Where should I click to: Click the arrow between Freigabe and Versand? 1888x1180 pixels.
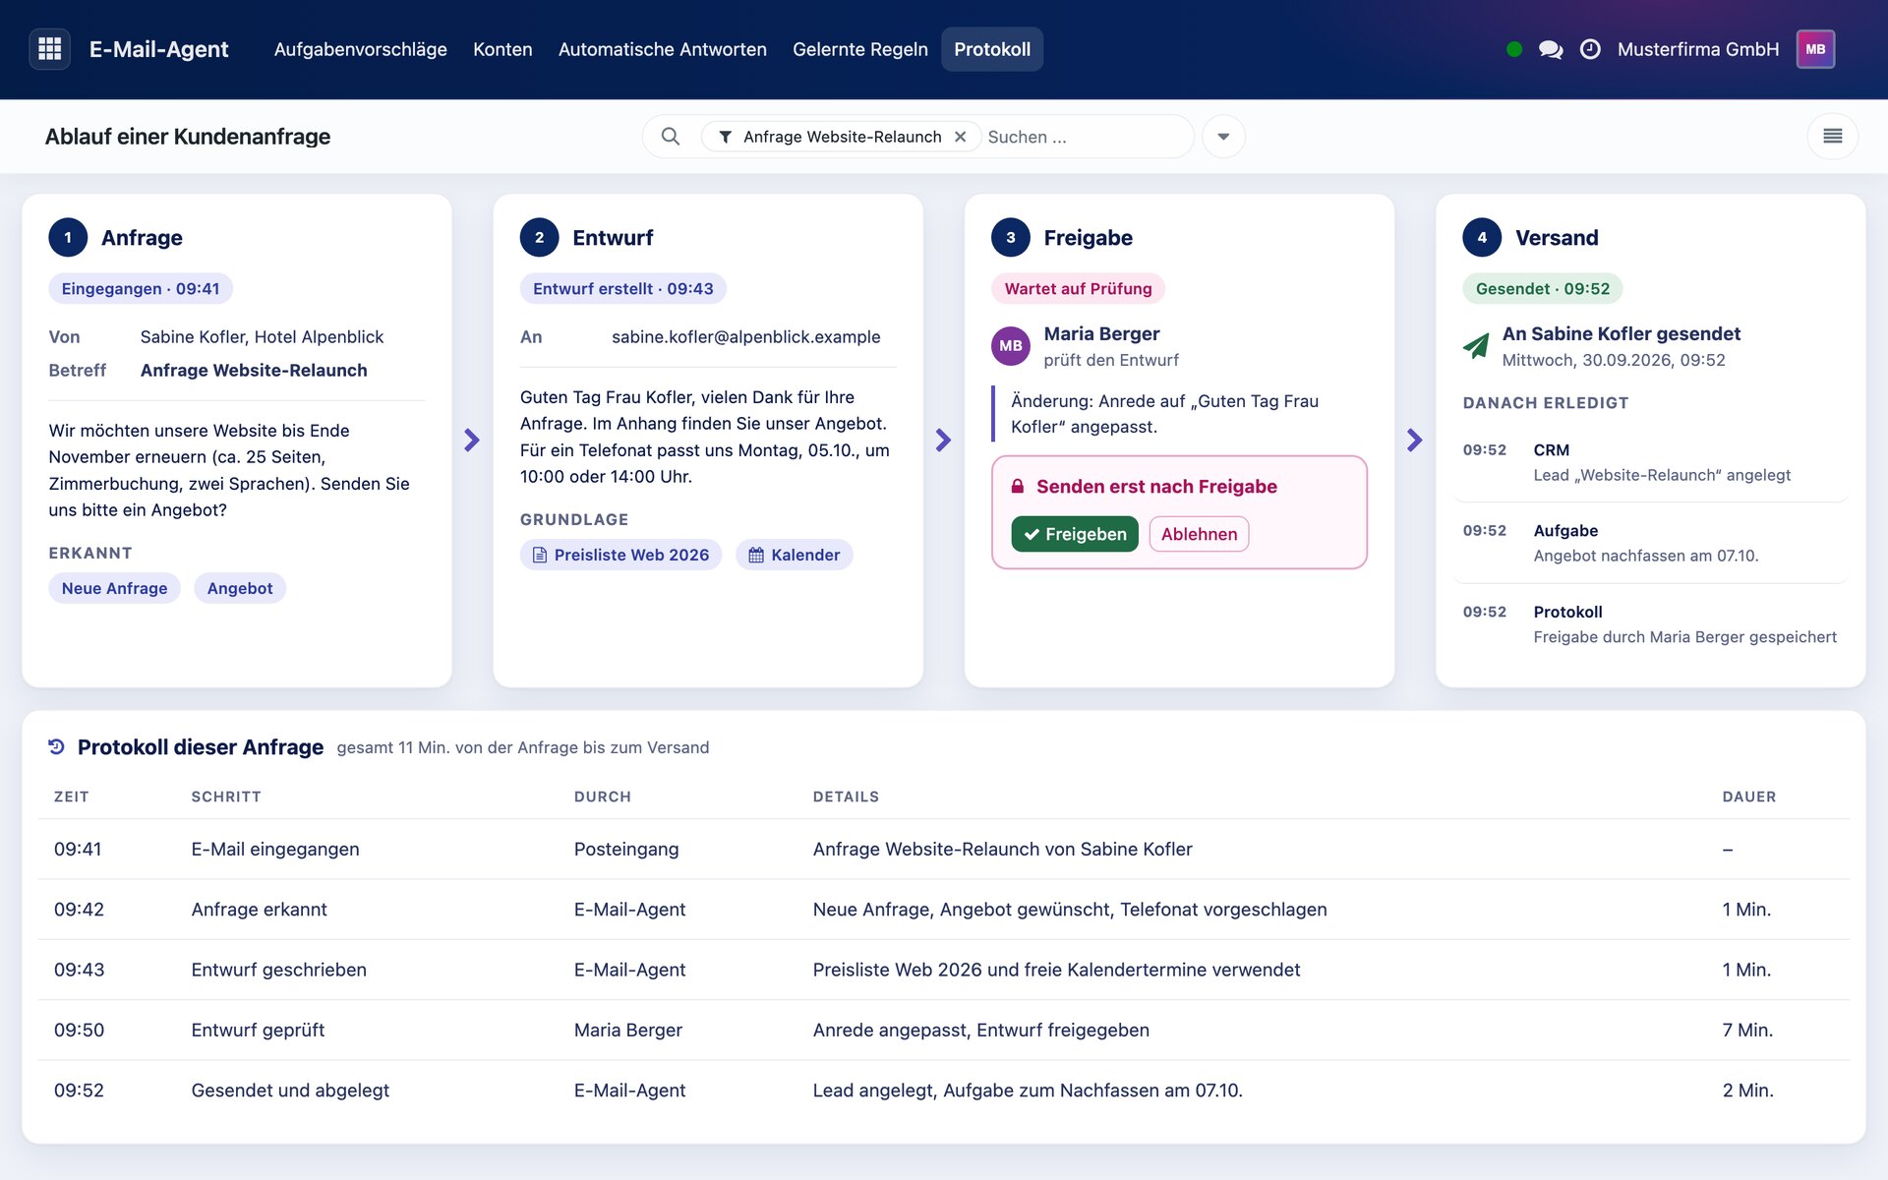coord(1414,440)
